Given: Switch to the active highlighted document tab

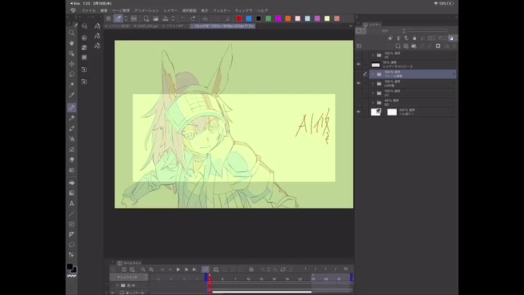Looking at the screenshot, I should click(x=223, y=25).
